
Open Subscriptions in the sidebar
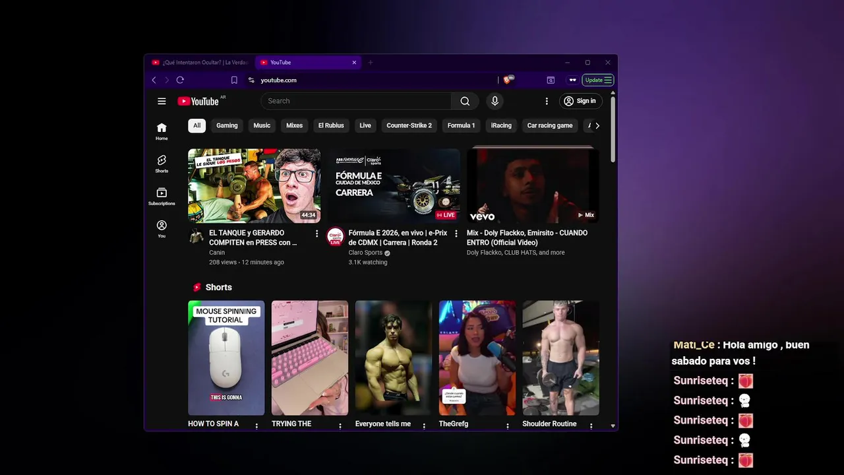(x=162, y=197)
